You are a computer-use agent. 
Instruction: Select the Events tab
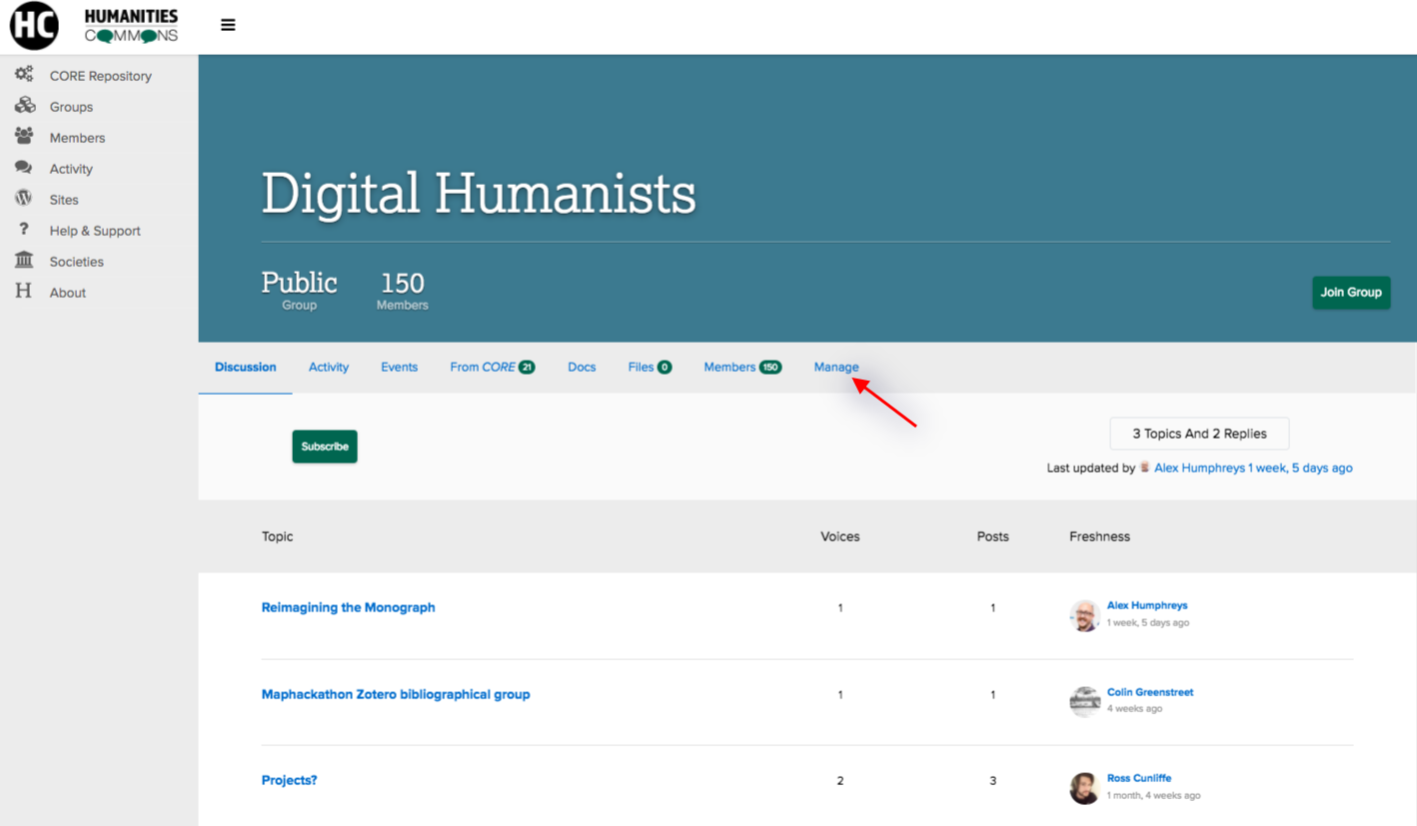399,367
